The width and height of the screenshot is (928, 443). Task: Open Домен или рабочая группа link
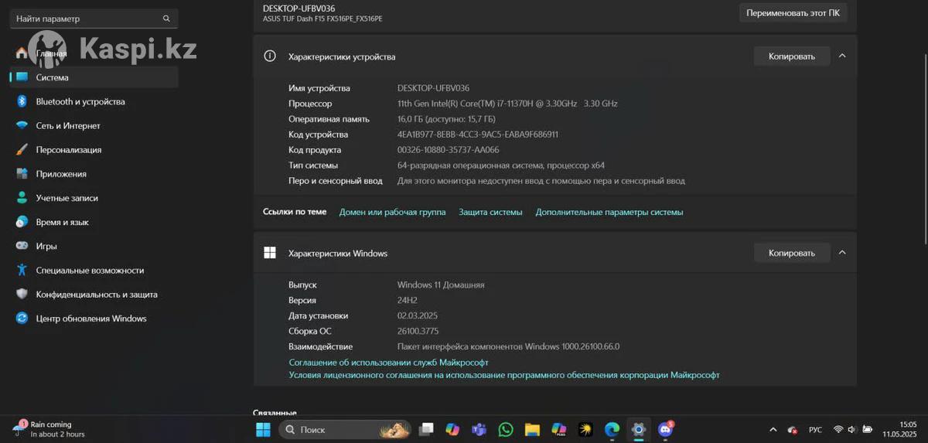coord(392,212)
